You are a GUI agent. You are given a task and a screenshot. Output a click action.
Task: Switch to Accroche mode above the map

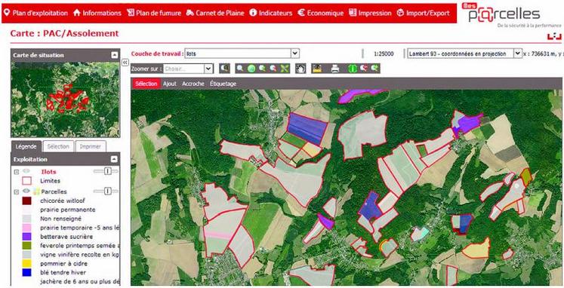click(x=193, y=84)
